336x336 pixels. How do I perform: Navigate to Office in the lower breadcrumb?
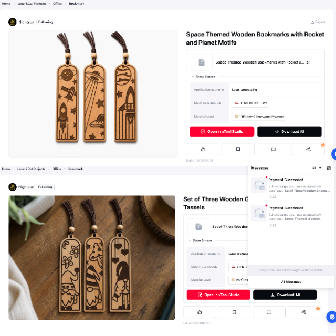pos(57,169)
